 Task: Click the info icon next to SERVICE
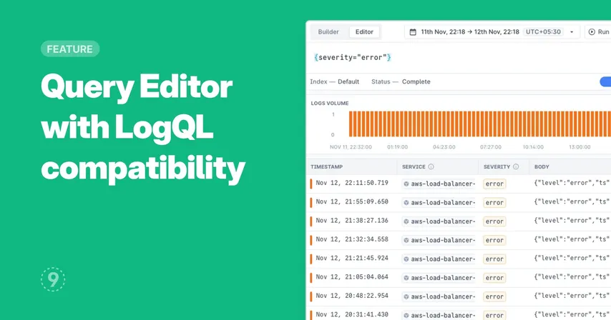pyautogui.click(x=431, y=167)
